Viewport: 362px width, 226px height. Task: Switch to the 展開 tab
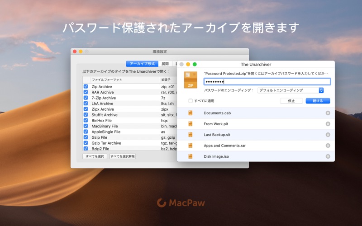165,64
